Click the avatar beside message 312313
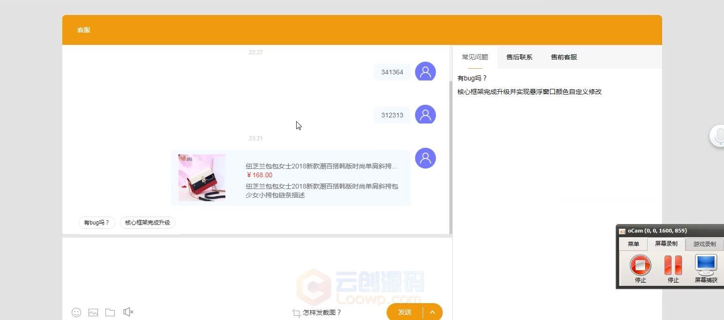 tap(425, 115)
